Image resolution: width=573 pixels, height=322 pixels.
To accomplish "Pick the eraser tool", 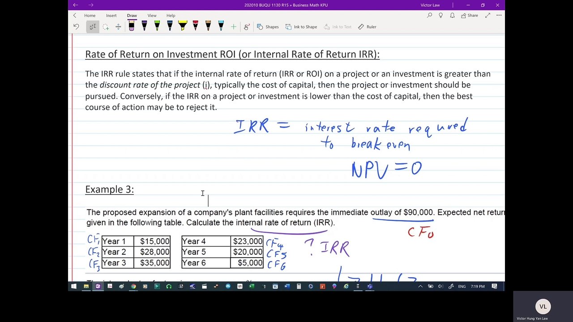I will coord(132,26).
